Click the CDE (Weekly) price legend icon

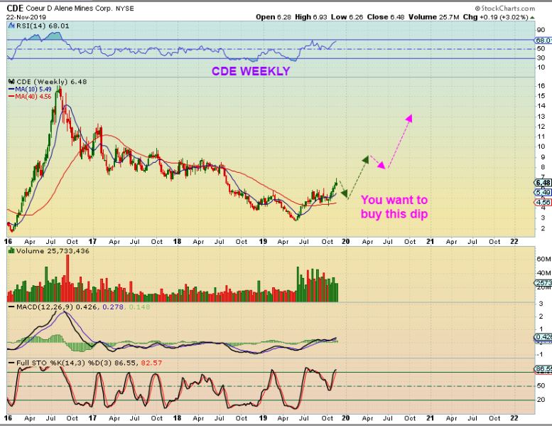tap(11, 82)
